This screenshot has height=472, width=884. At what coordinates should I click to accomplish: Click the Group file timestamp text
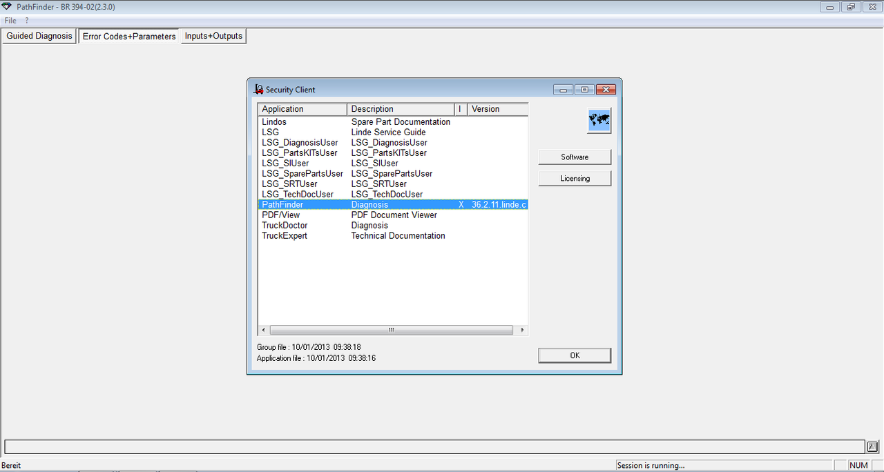309,347
